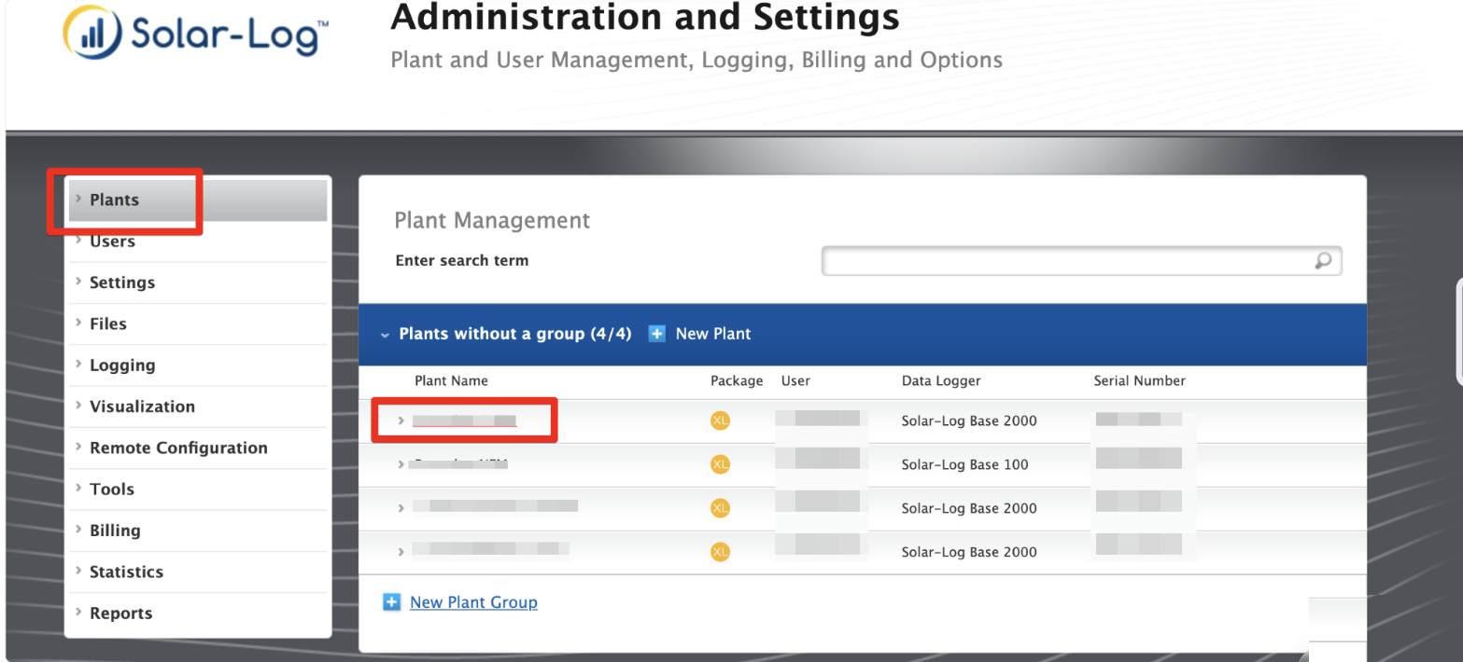Focus the plant search term field
Screen dimensions: 1463x662
click(1081, 261)
